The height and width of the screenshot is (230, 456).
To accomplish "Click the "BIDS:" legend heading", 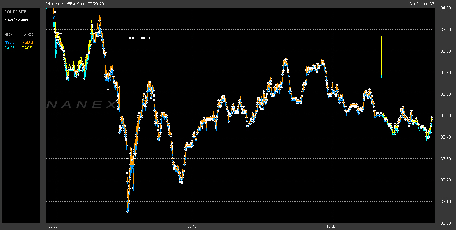I will pyautogui.click(x=10, y=35).
